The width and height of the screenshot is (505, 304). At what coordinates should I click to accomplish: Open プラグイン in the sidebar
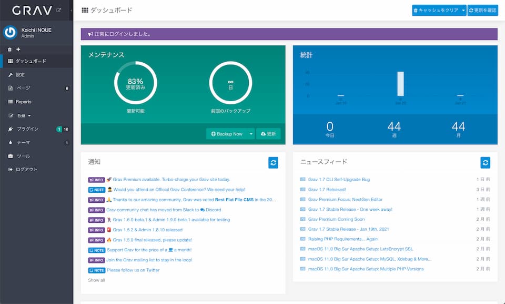pos(27,129)
